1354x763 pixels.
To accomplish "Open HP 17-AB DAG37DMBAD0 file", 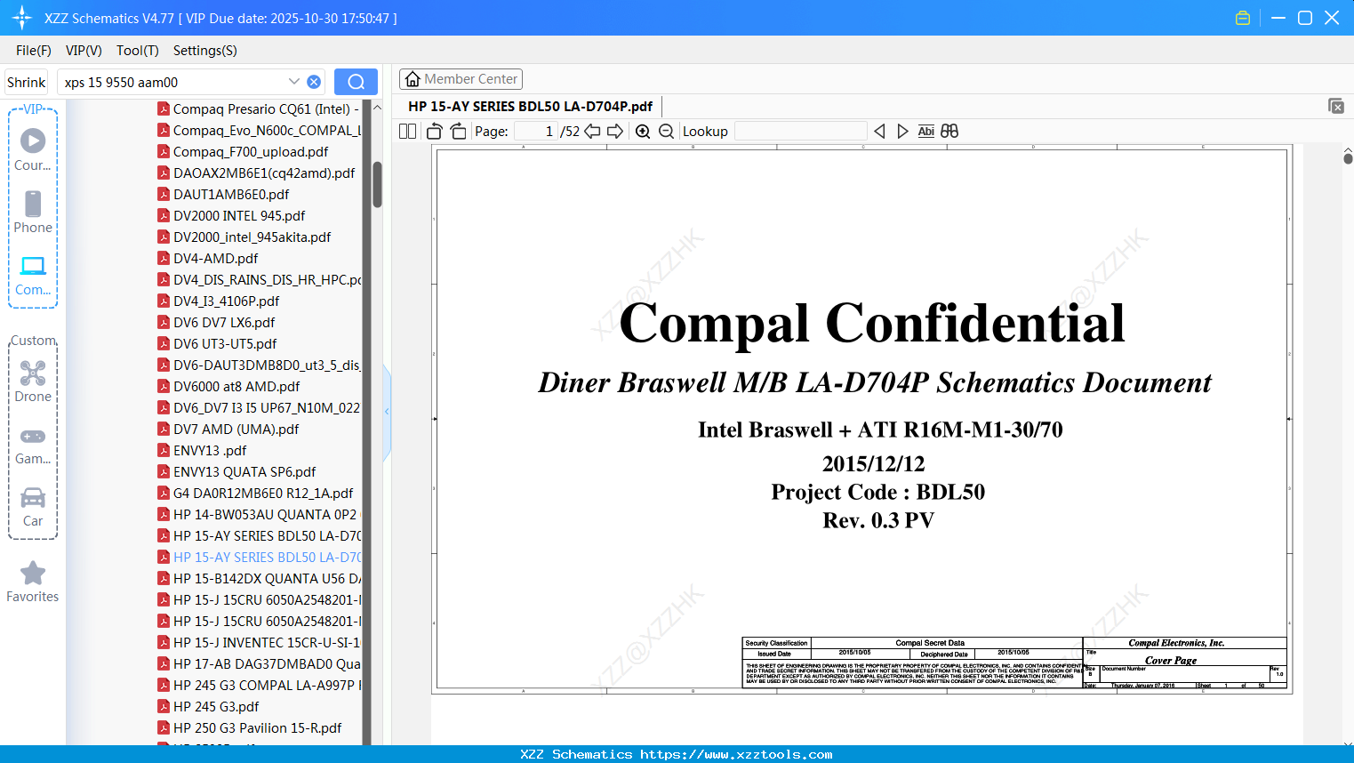I will point(259,663).
